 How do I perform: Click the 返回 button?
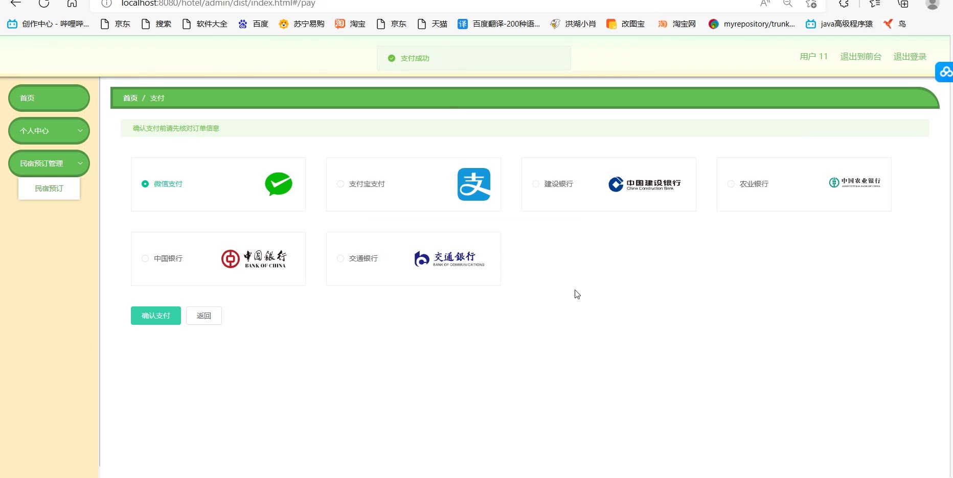(204, 316)
